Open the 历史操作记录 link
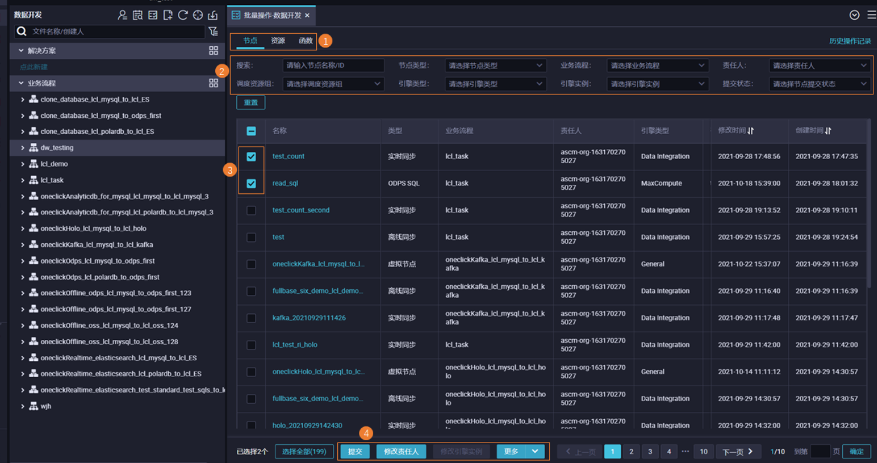The image size is (877, 463). [x=850, y=41]
